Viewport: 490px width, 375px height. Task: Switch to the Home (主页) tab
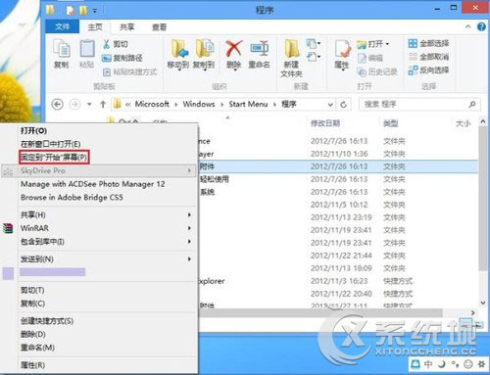tap(95, 27)
